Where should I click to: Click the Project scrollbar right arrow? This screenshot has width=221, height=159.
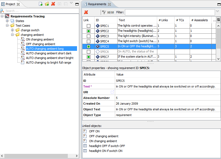click(x=76, y=156)
